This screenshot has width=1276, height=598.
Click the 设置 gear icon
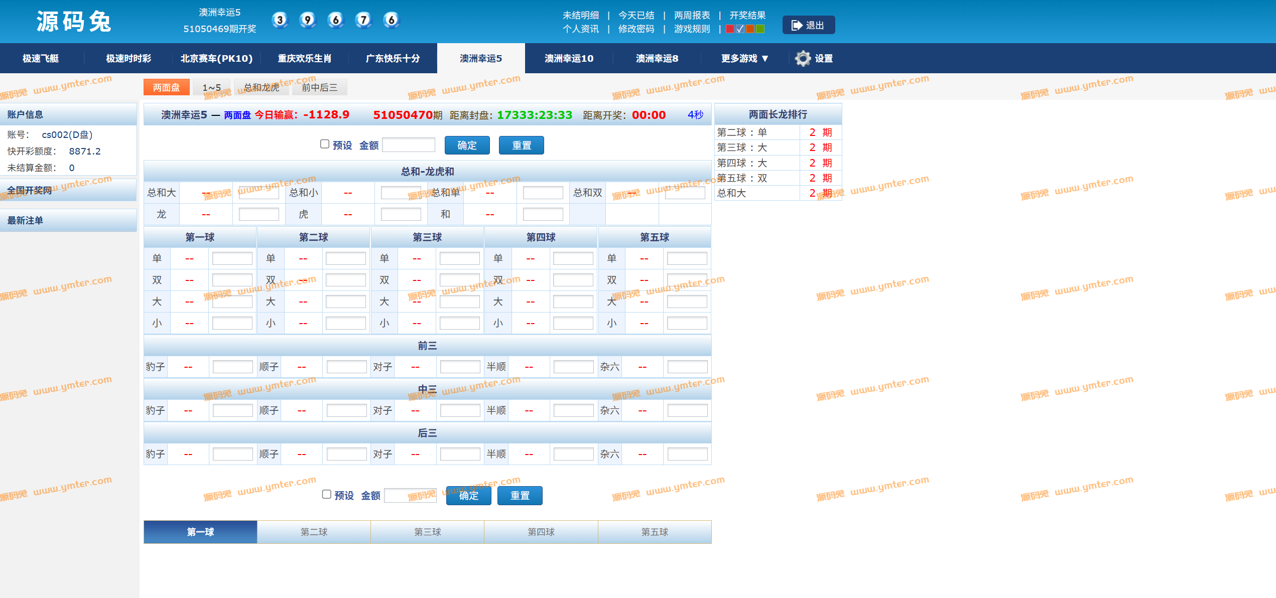803,59
